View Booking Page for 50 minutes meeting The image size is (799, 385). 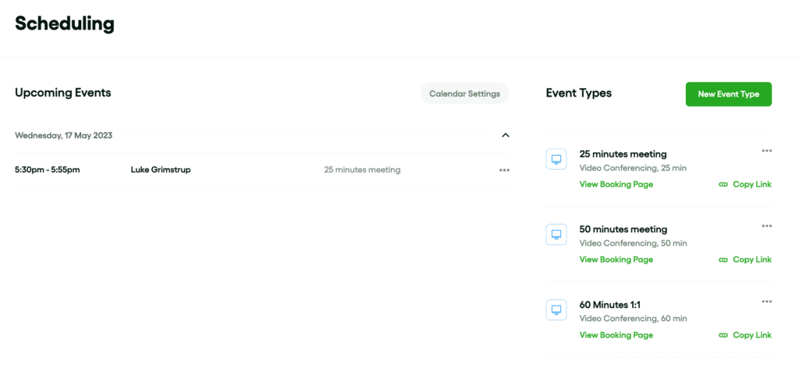(616, 260)
